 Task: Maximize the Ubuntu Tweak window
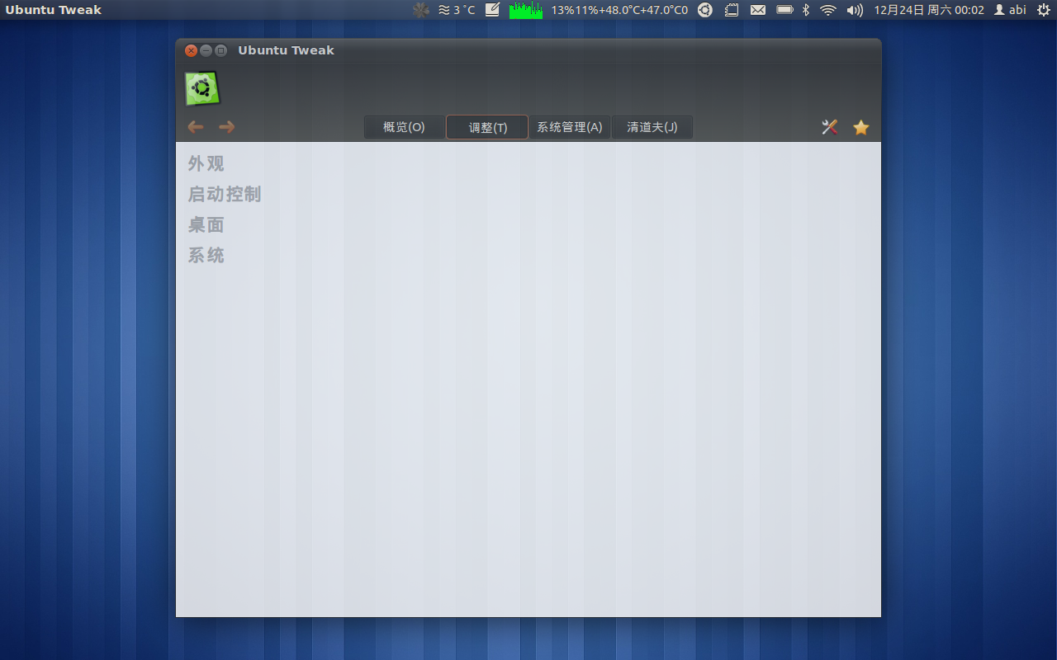coord(220,50)
